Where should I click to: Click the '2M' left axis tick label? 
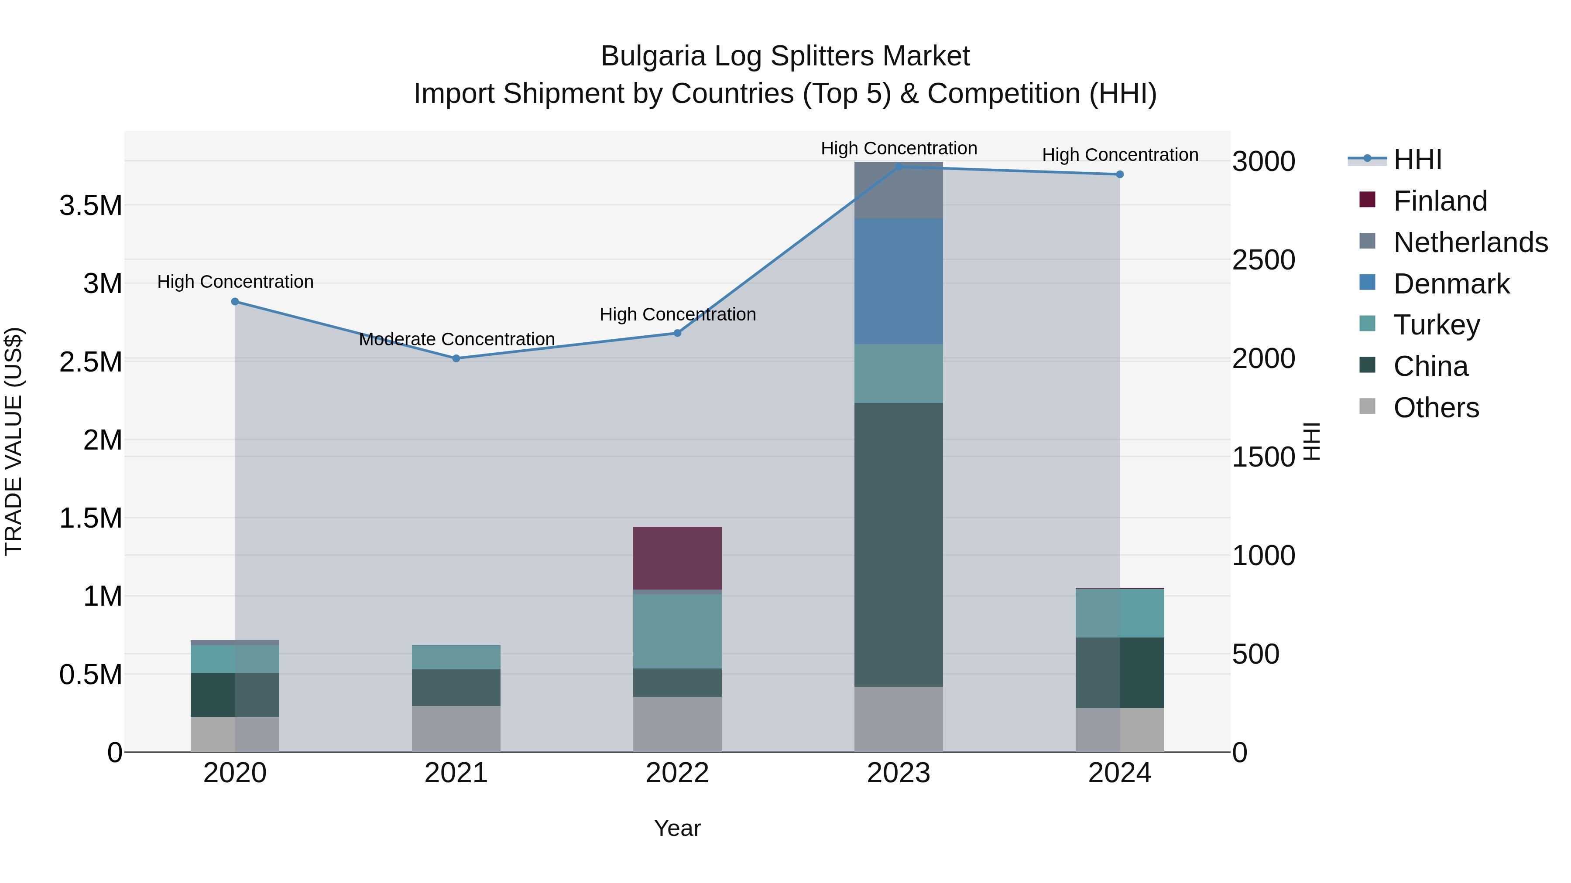[x=103, y=440]
